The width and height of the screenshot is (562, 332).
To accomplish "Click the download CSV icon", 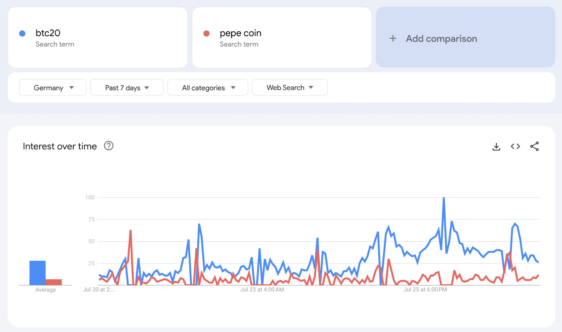I will pos(496,146).
